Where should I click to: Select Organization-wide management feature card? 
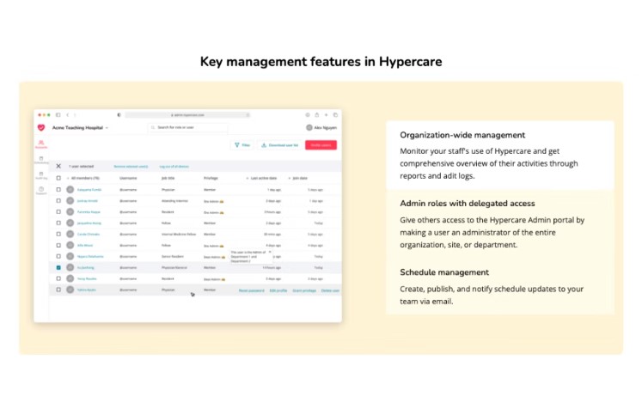500,156
